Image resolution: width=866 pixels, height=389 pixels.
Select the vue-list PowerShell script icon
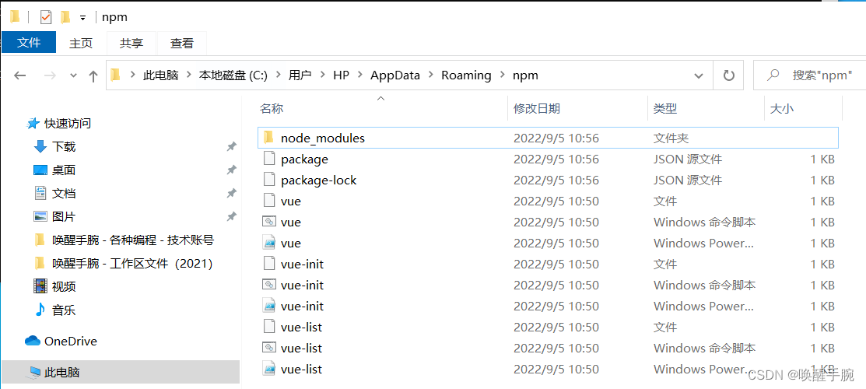tap(269, 369)
